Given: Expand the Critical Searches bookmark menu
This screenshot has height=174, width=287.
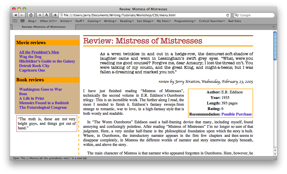Looking at the screenshot, I should (212, 21).
